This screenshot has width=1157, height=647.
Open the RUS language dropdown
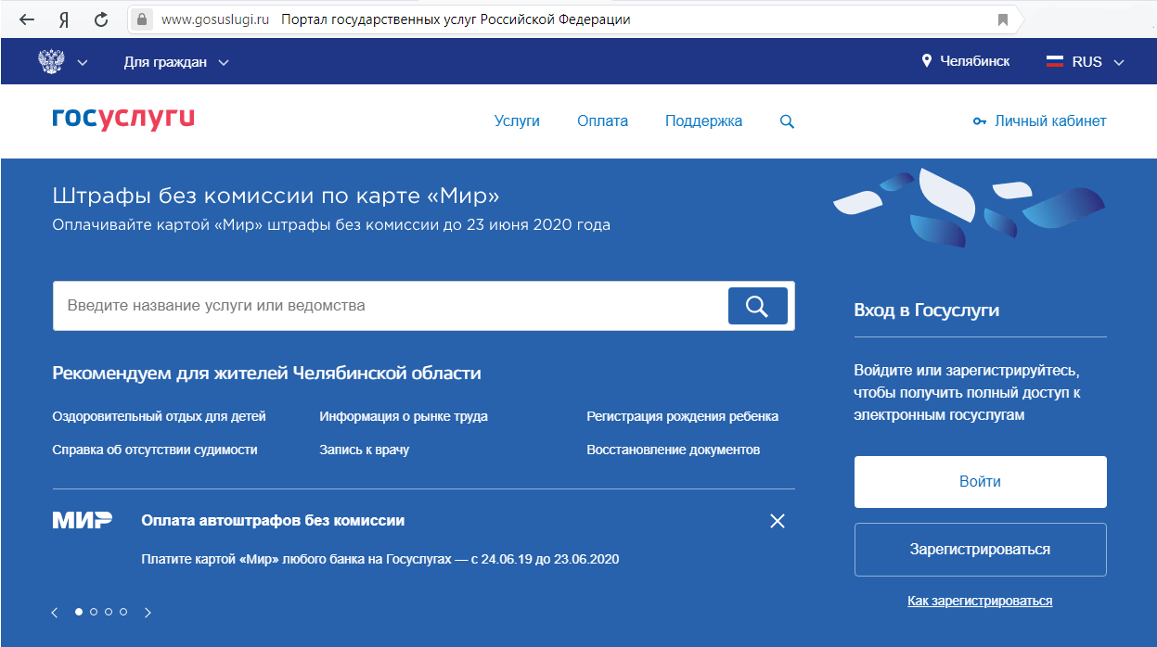[x=1085, y=62]
